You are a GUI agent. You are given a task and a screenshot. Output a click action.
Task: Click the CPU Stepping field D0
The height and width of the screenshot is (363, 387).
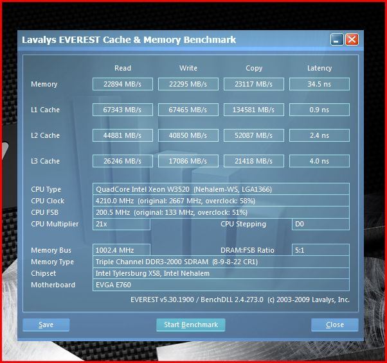click(x=321, y=224)
